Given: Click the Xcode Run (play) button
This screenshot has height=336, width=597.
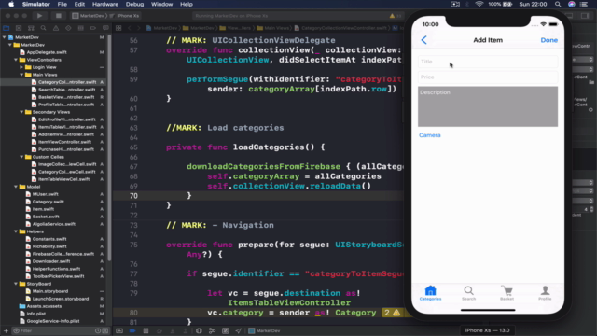Looking at the screenshot, I should [x=39, y=16].
